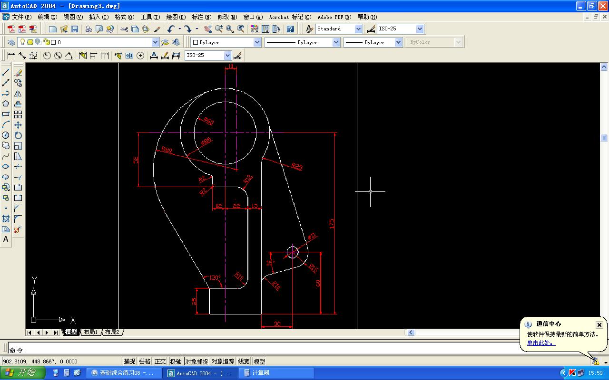This screenshot has height=380, width=609.
Task: Open the layer 0 dropdown list
Action: coord(155,42)
